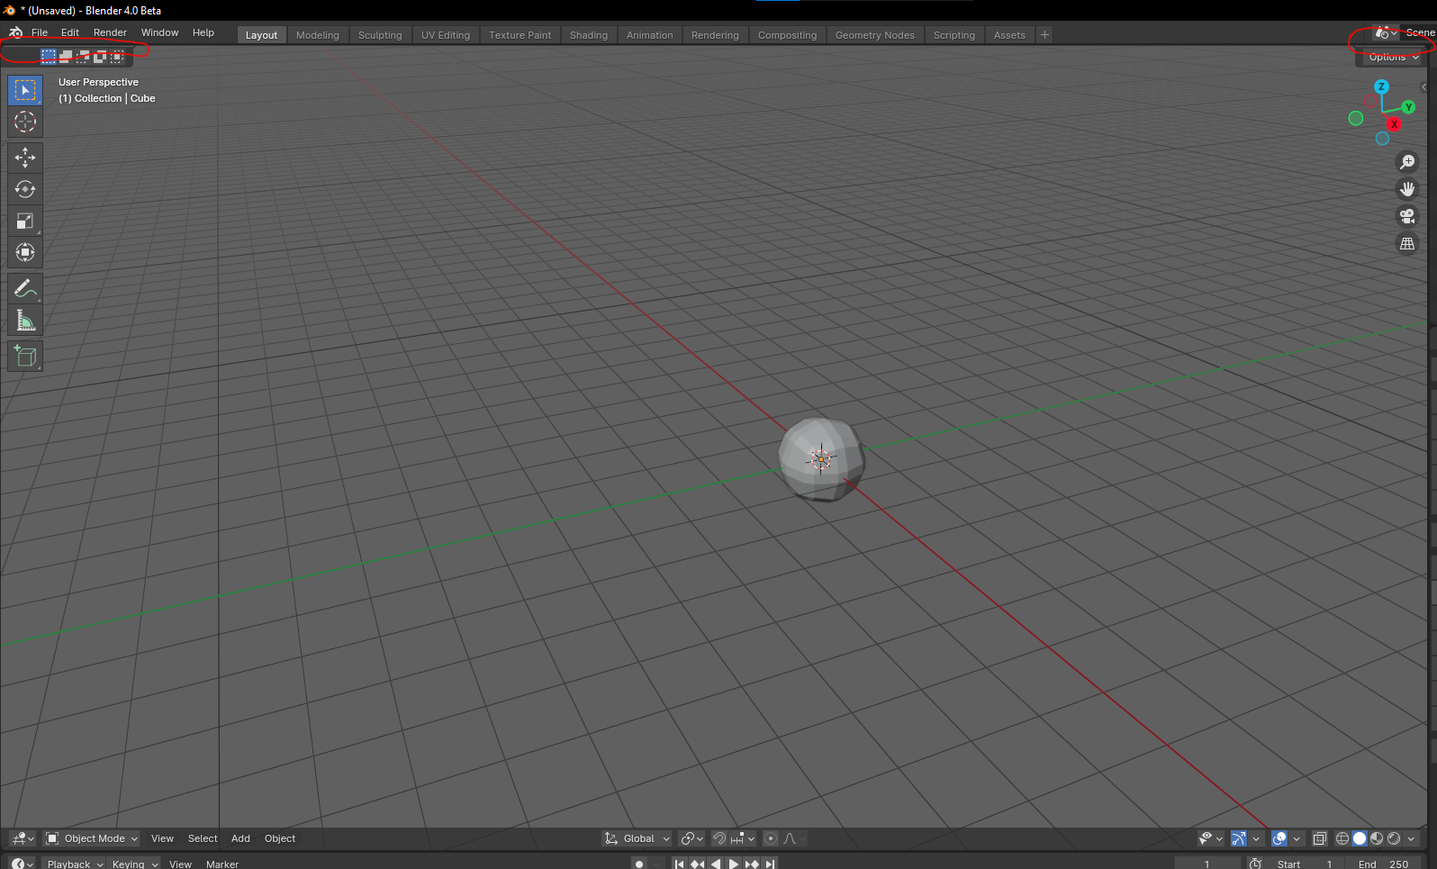1437x869 pixels.
Task: Open the Help menu
Action: pos(203,32)
